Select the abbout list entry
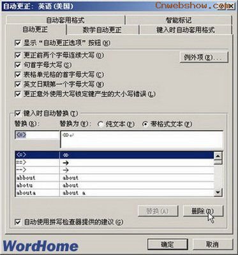238x255 pixels. (115, 178)
